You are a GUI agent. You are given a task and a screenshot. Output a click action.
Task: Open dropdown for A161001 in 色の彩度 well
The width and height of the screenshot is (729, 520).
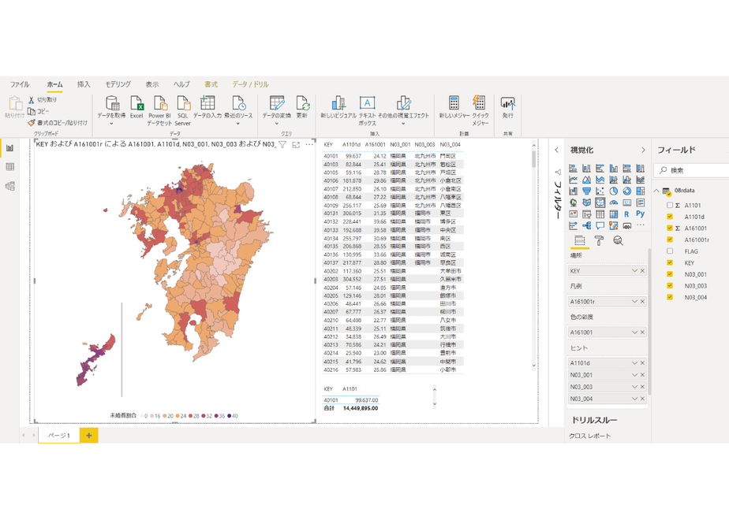pyautogui.click(x=634, y=332)
